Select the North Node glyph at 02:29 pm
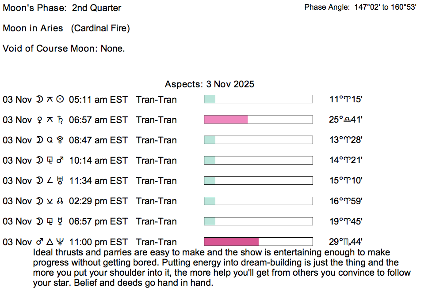428x292 pixels. coord(61,201)
